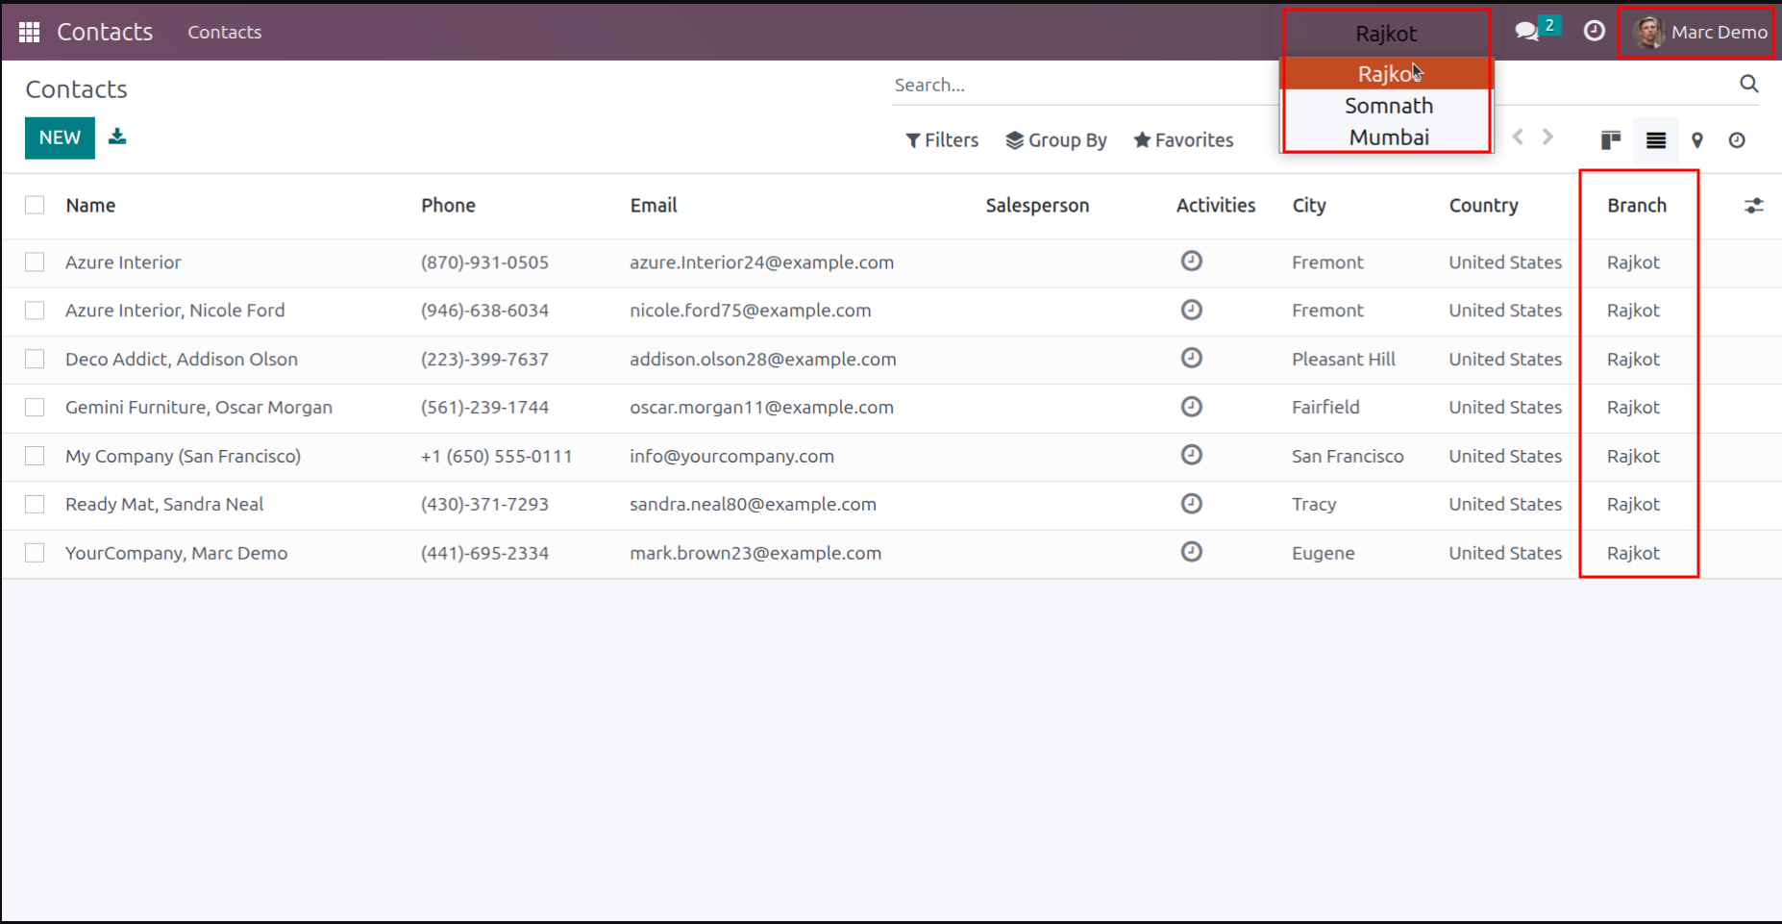Sort by the Name column header

90,206
